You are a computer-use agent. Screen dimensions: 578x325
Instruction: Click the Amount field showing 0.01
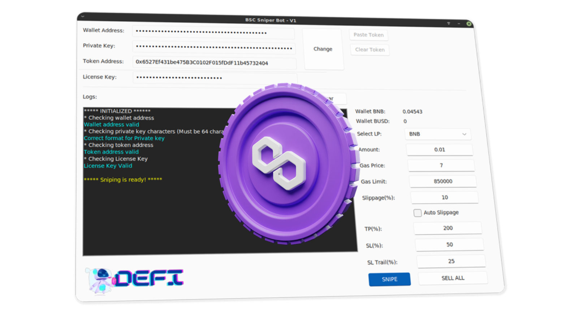click(x=440, y=150)
